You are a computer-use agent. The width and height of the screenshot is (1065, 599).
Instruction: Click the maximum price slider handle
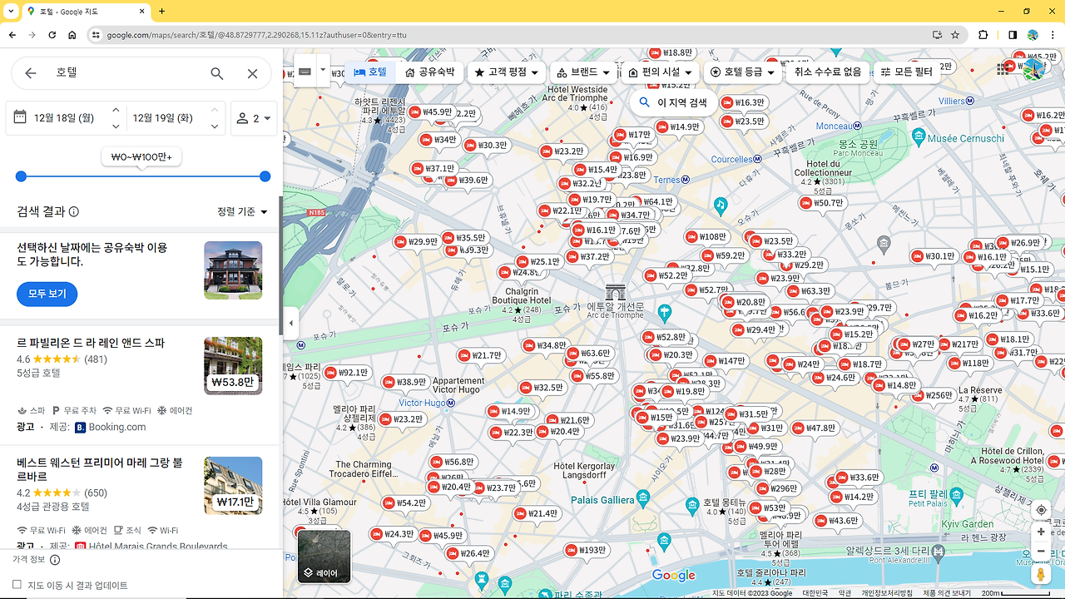click(x=265, y=176)
